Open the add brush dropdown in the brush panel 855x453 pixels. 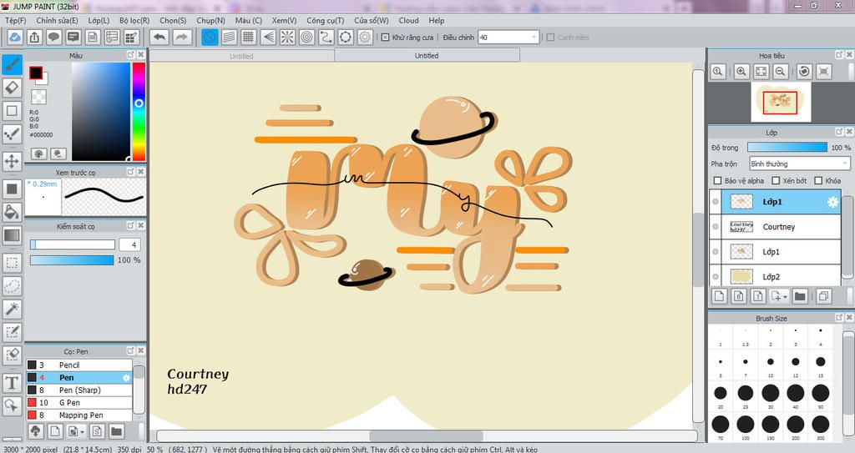83,432
